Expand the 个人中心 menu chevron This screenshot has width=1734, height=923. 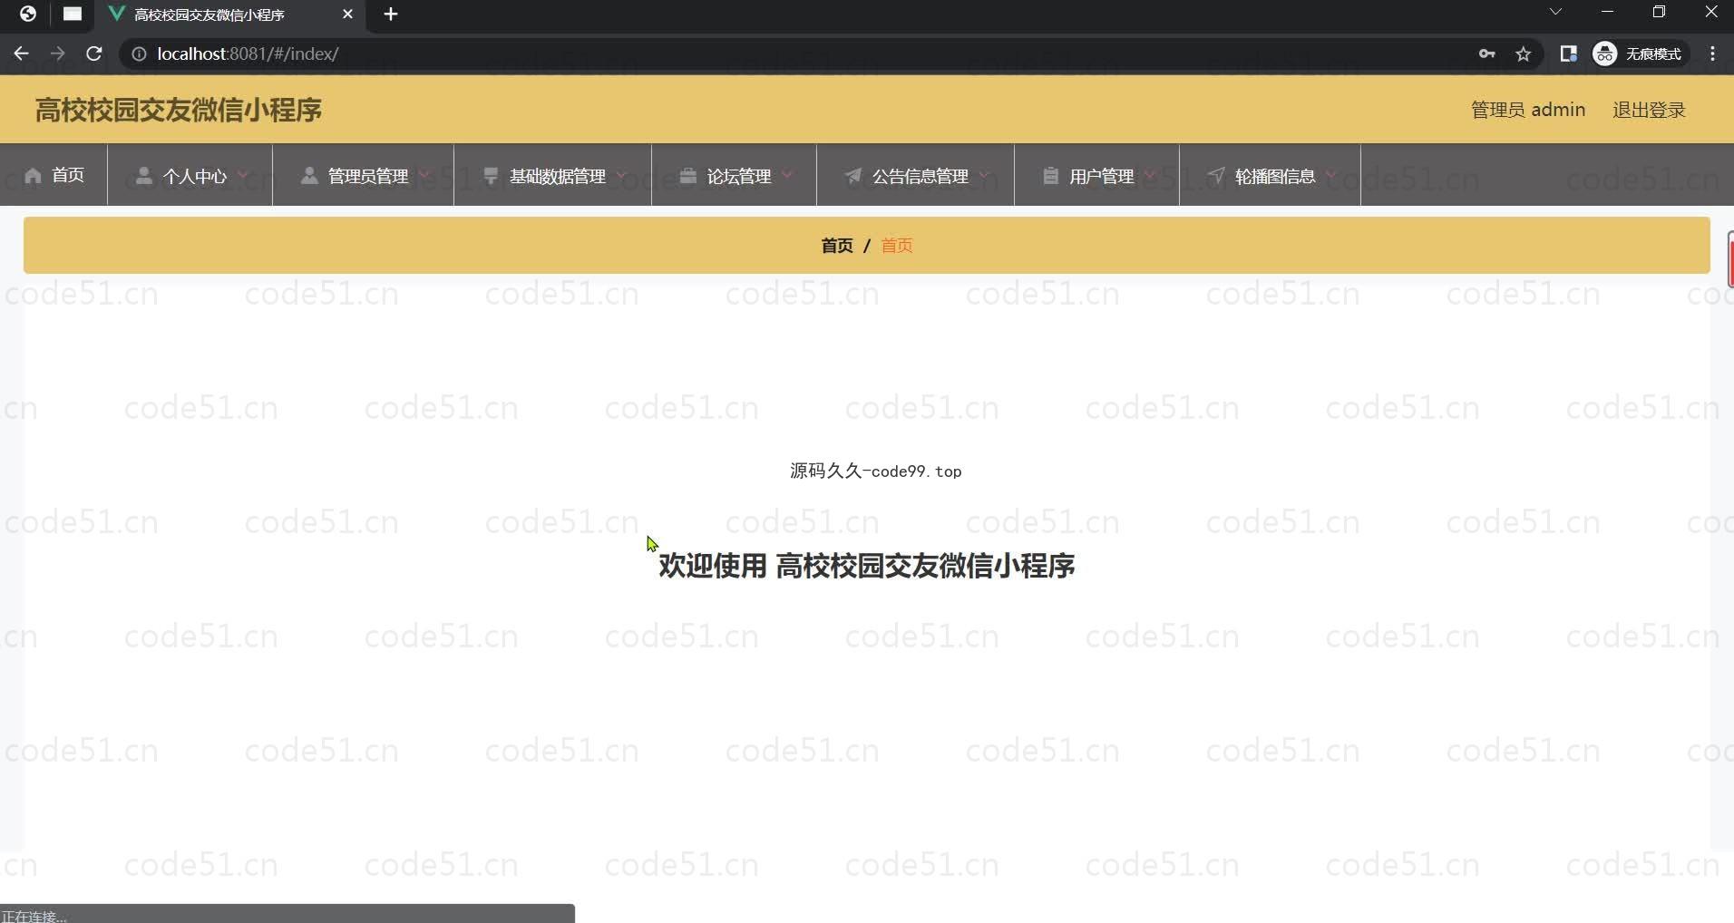coord(242,174)
